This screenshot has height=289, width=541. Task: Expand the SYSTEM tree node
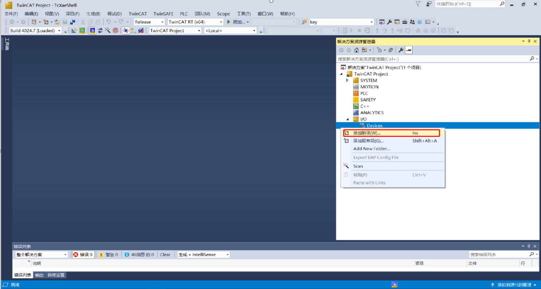click(347, 80)
